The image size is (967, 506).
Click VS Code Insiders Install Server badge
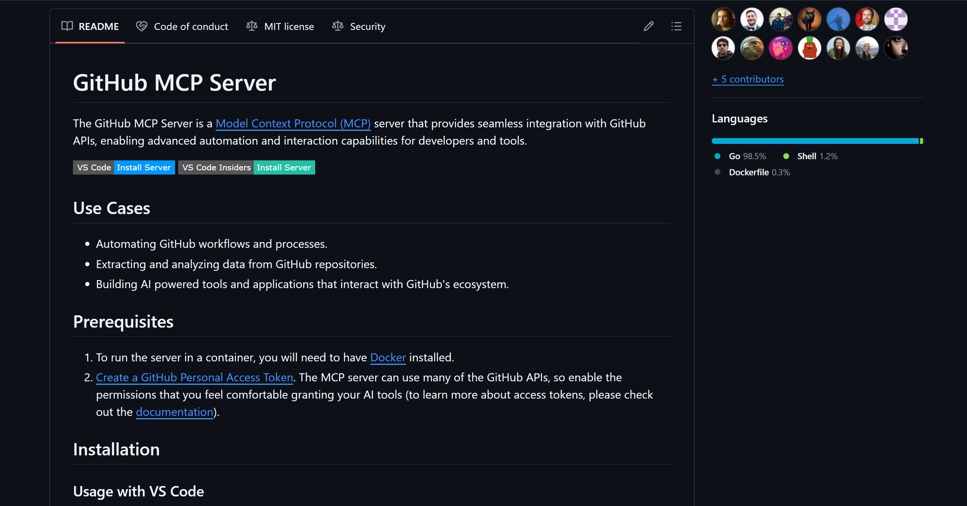point(246,168)
